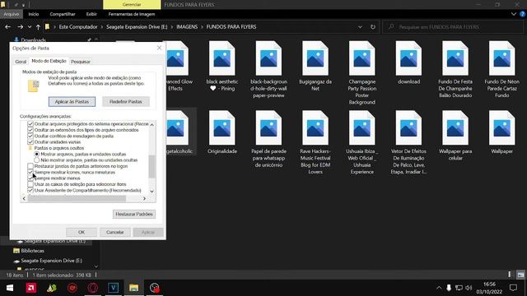Open the Compartilhar ribbon tab
The height and width of the screenshot is (296, 527).
[x=63, y=14]
